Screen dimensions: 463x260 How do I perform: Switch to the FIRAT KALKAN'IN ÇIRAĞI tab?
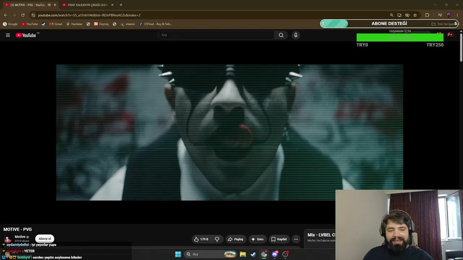[x=87, y=5]
